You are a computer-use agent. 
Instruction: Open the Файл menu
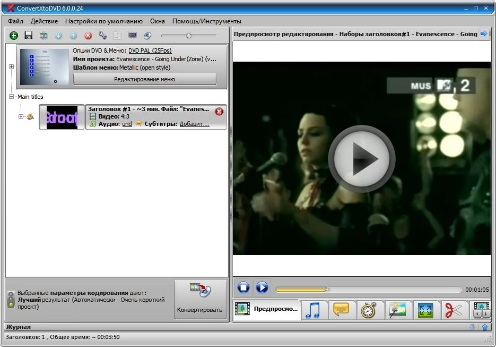click(x=15, y=21)
